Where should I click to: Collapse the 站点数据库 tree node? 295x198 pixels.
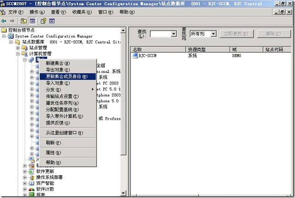[11, 42]
